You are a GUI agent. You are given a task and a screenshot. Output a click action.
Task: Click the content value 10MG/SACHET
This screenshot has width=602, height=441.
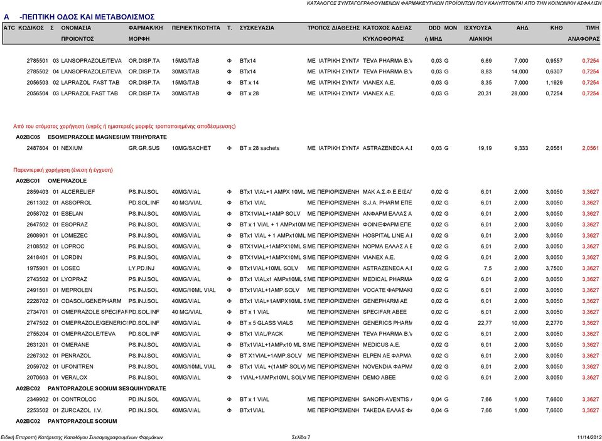191,148
